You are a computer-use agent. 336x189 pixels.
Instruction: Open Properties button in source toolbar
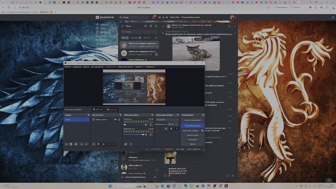click(x=98, y=110)
